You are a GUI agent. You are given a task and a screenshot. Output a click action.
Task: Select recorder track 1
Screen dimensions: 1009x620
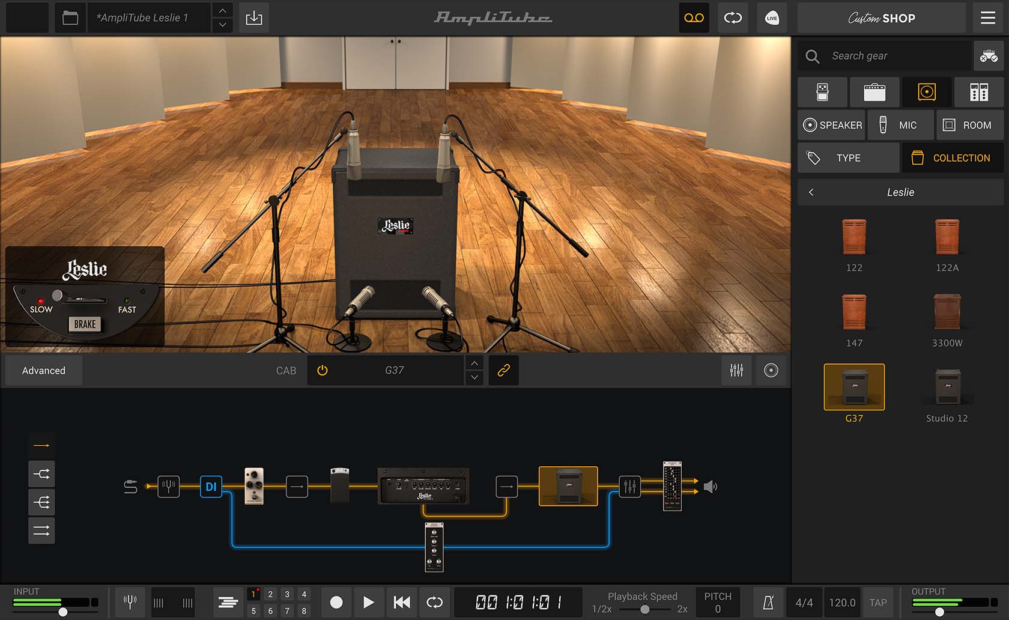(x=253, y=594)
